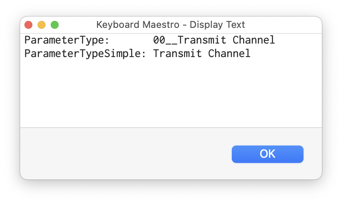Close the Display Text window
Image resolution: width=342 pixels, height=203 pixels.
[x=28, y=25]
